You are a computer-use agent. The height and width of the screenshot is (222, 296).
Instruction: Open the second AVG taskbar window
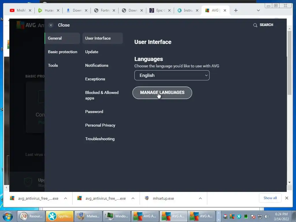[173, 216]
